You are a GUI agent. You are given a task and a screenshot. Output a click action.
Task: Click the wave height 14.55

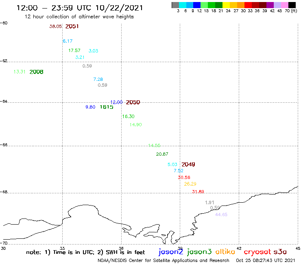pyautogui.click(x=154, y=145)
